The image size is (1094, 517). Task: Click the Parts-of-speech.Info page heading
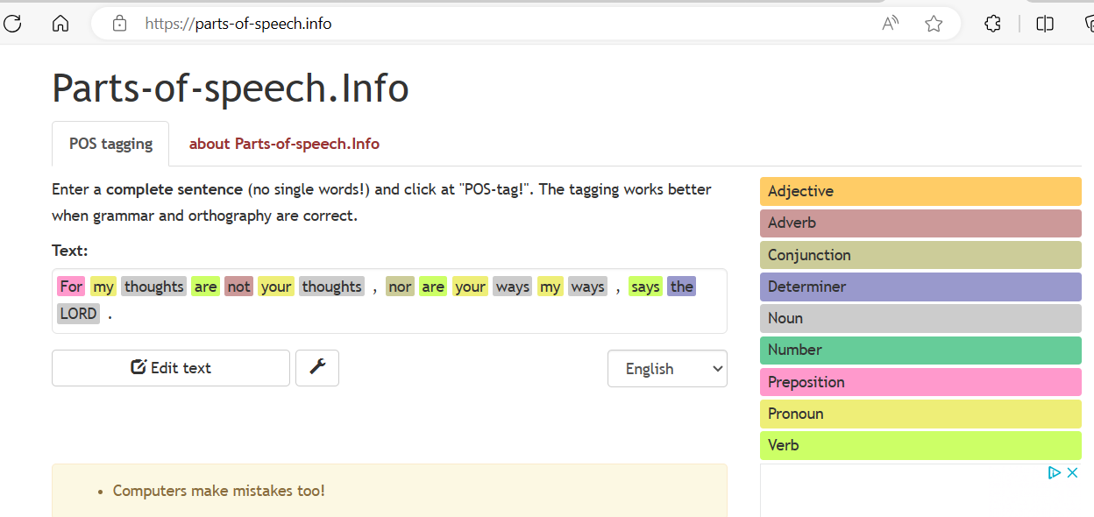click(231, 88)
